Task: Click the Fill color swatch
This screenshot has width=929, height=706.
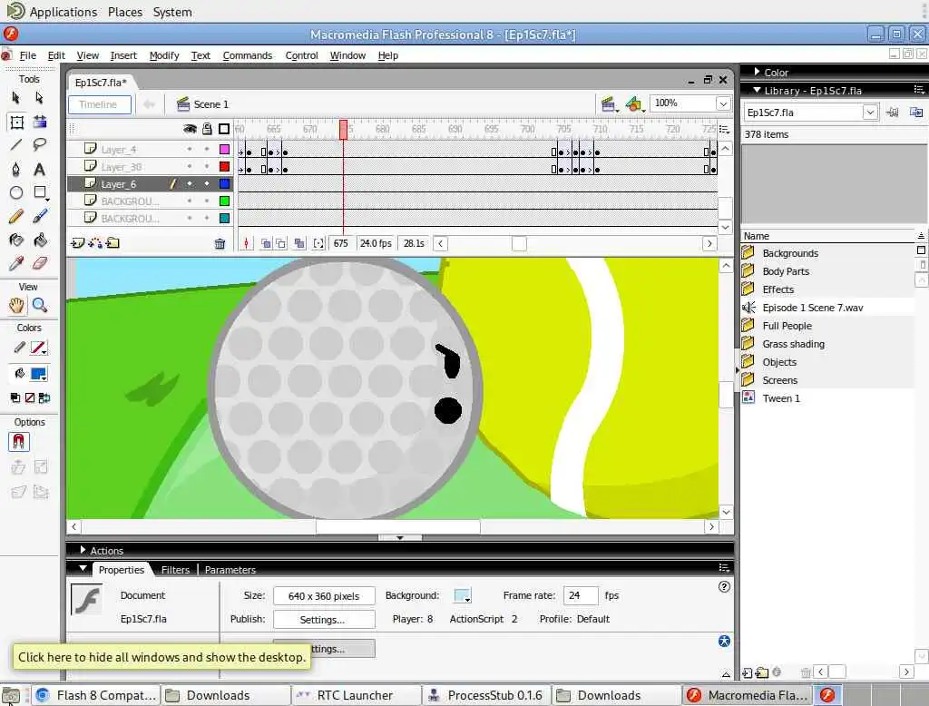Action: 39,374
